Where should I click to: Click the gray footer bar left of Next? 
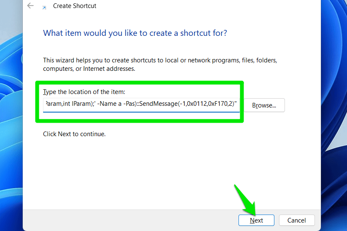coord(127,220)
